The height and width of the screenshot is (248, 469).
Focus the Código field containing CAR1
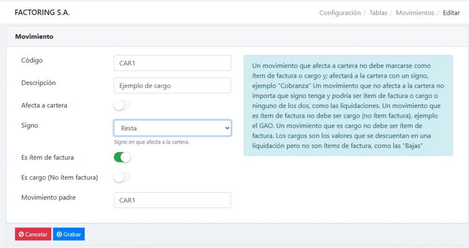pos(172,63)
